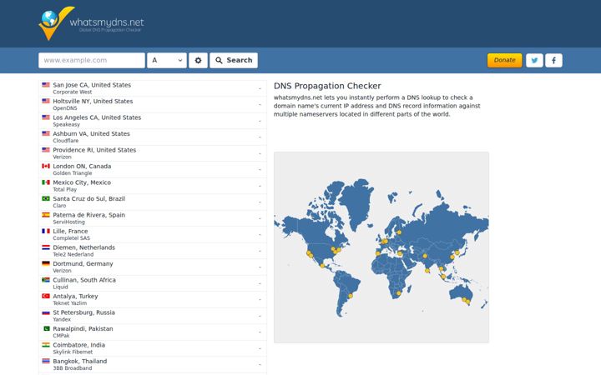Select the Dortmund, Germany text
Screen dimensions: 601x375
tap(83, 263)
